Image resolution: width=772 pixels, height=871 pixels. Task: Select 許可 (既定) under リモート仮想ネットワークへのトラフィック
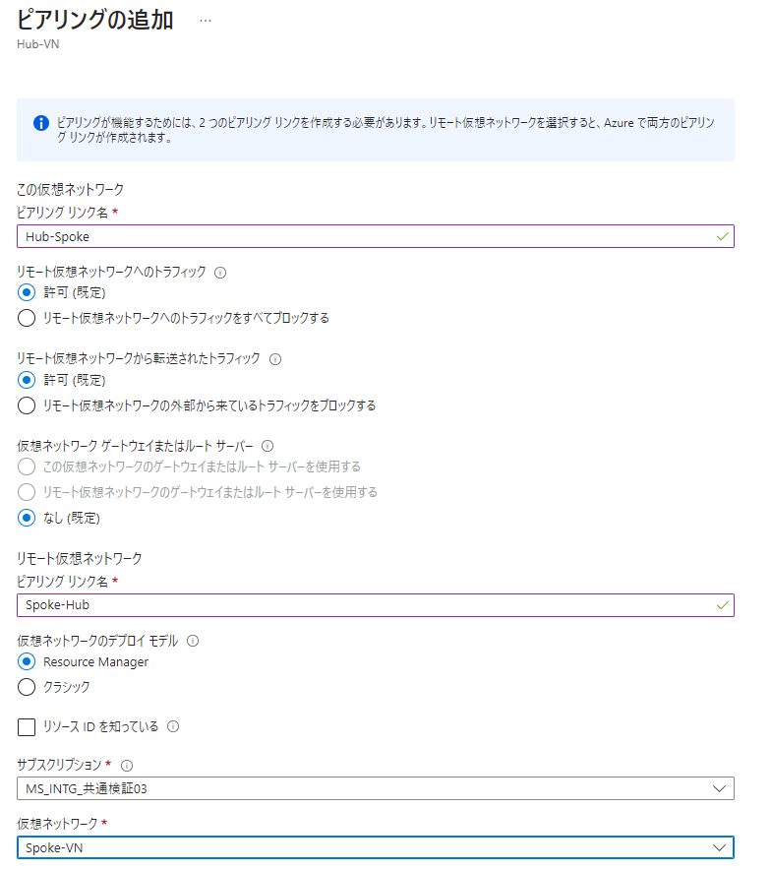[27, 292]
